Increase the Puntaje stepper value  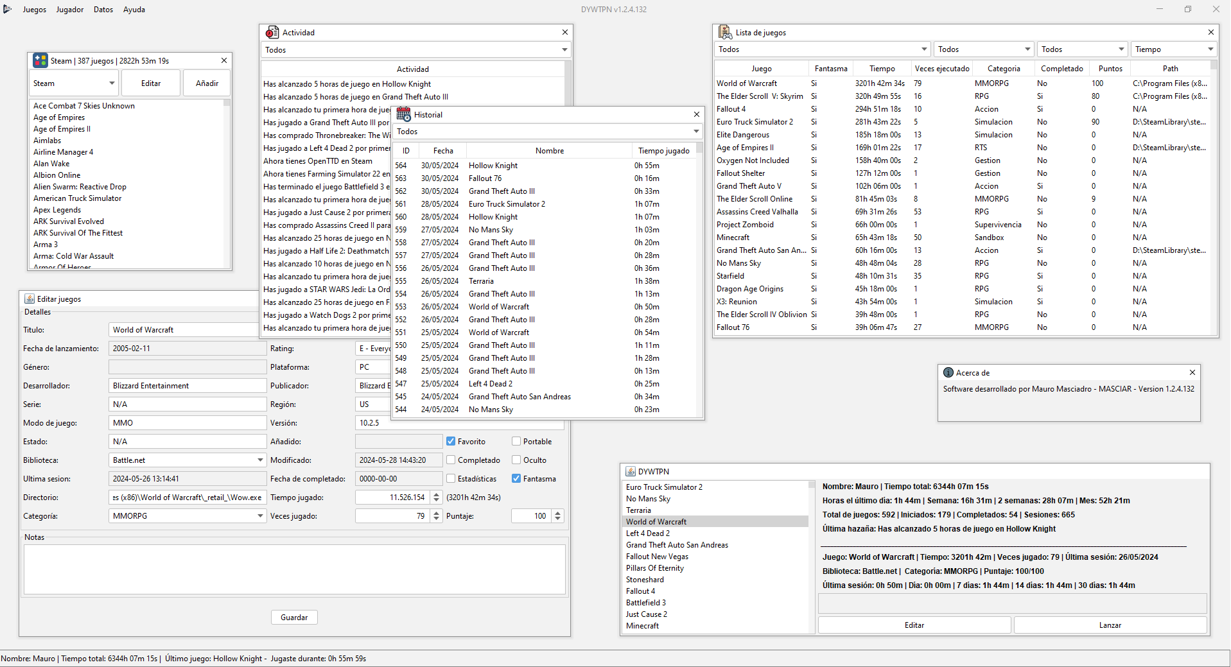557,513
